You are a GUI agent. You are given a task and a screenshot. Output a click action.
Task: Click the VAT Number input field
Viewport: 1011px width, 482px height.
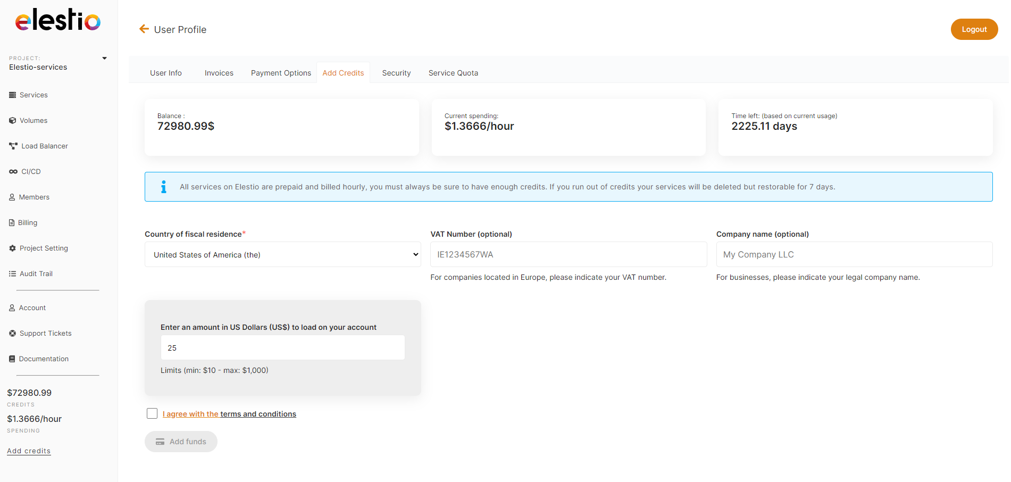568,255
